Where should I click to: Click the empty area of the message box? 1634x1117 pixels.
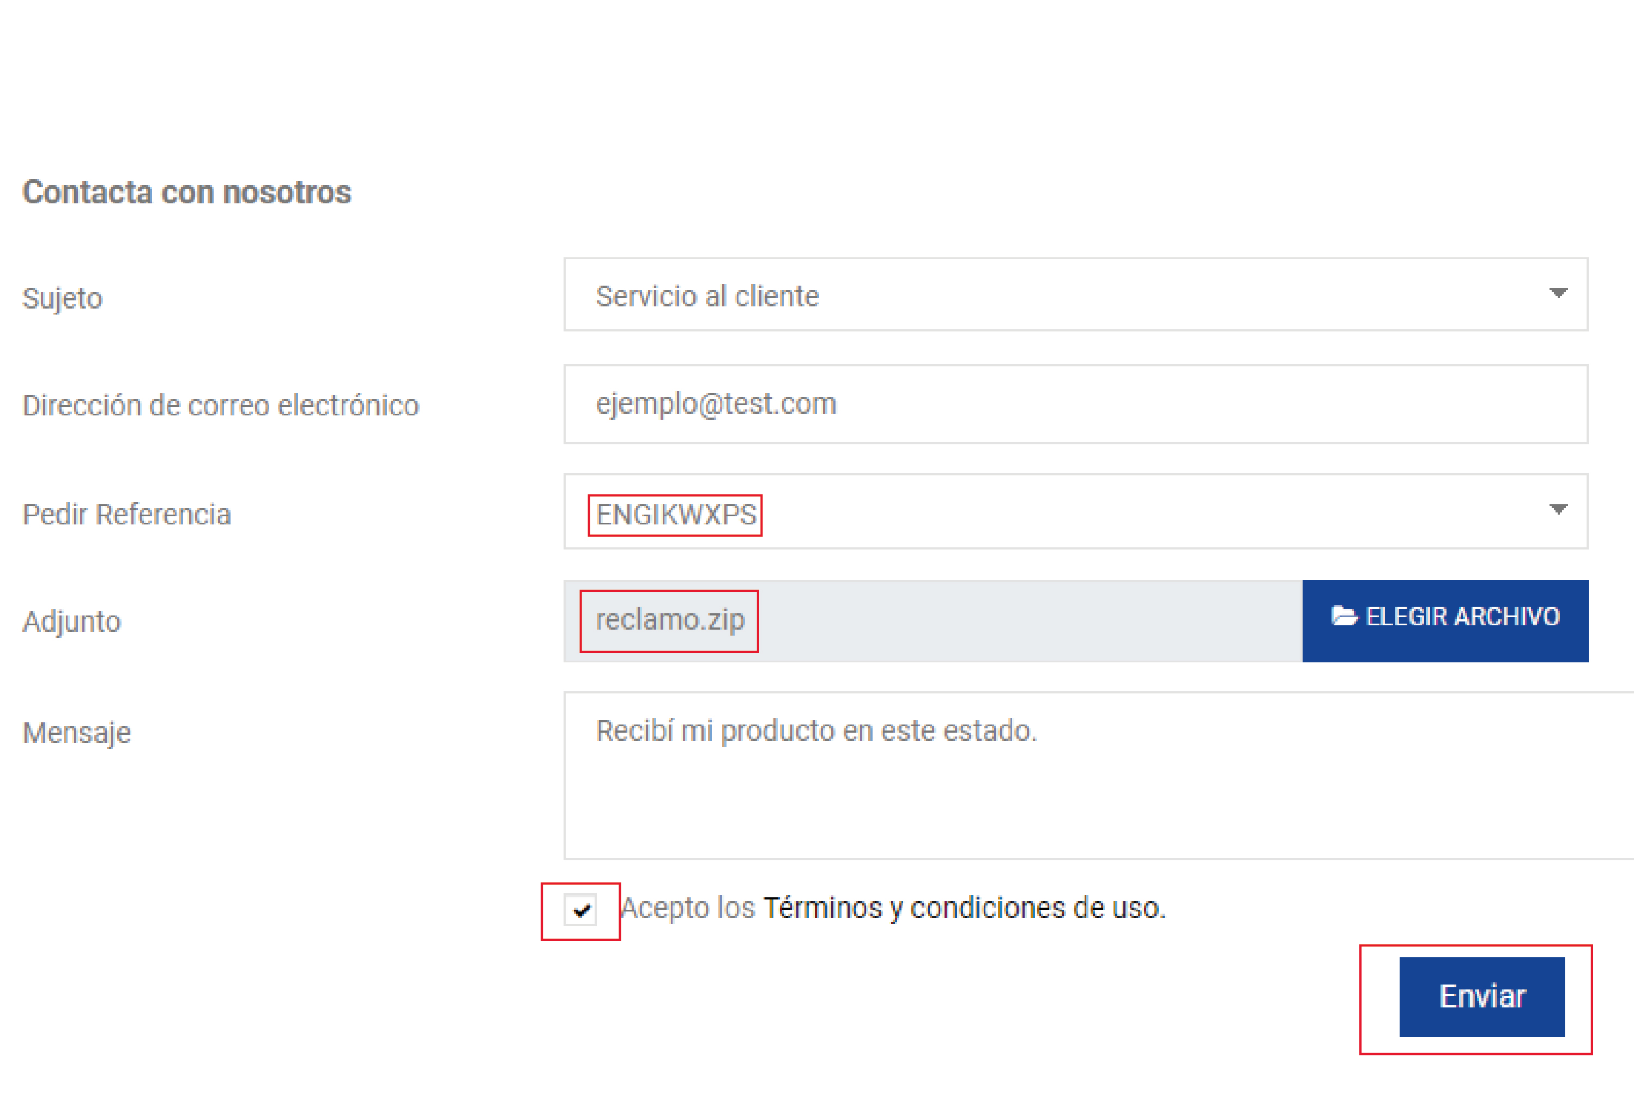1097,809
